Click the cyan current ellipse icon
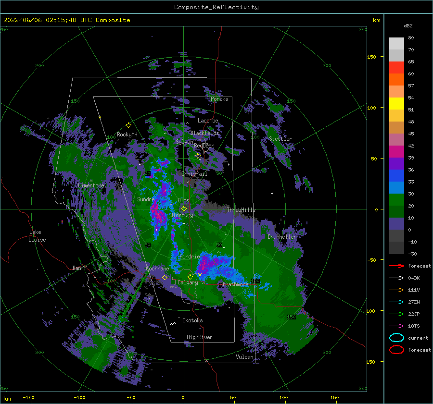 pyautogui.click(x=396, y=338)
